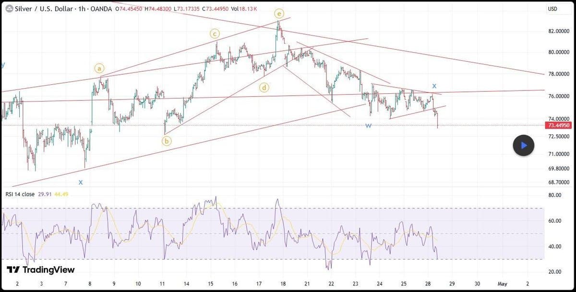Click the 76.00000 price axis label

point(559,96)
